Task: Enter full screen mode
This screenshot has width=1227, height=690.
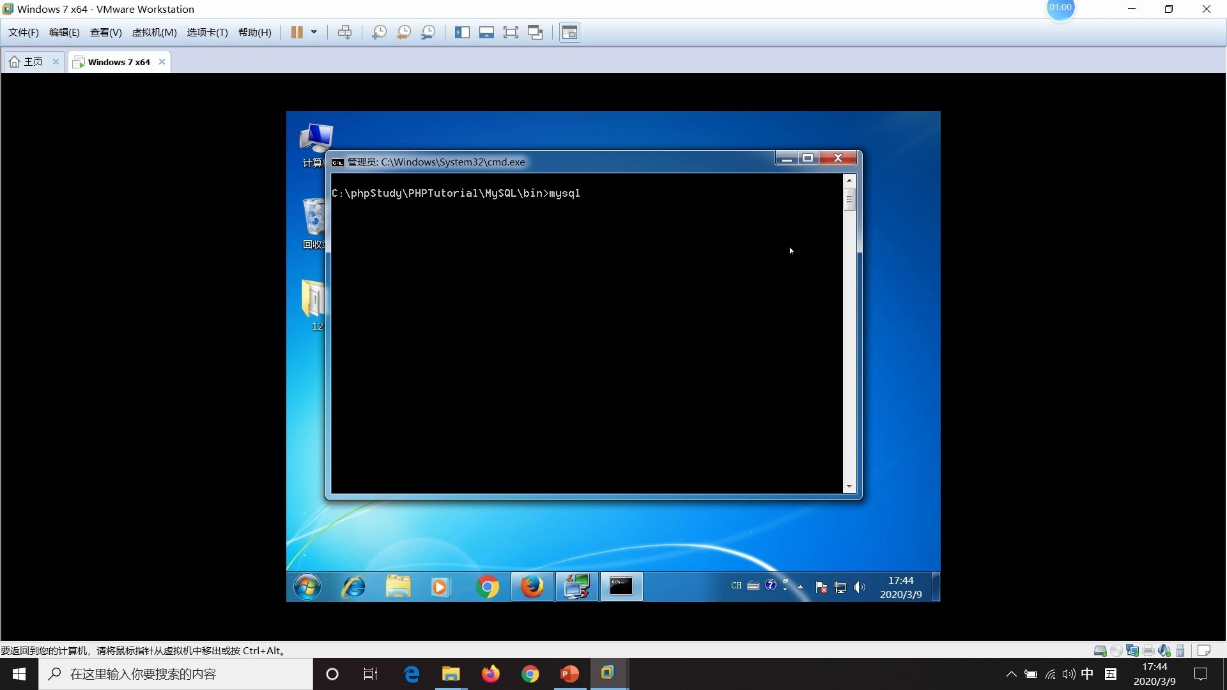Action: pos(511,33)
